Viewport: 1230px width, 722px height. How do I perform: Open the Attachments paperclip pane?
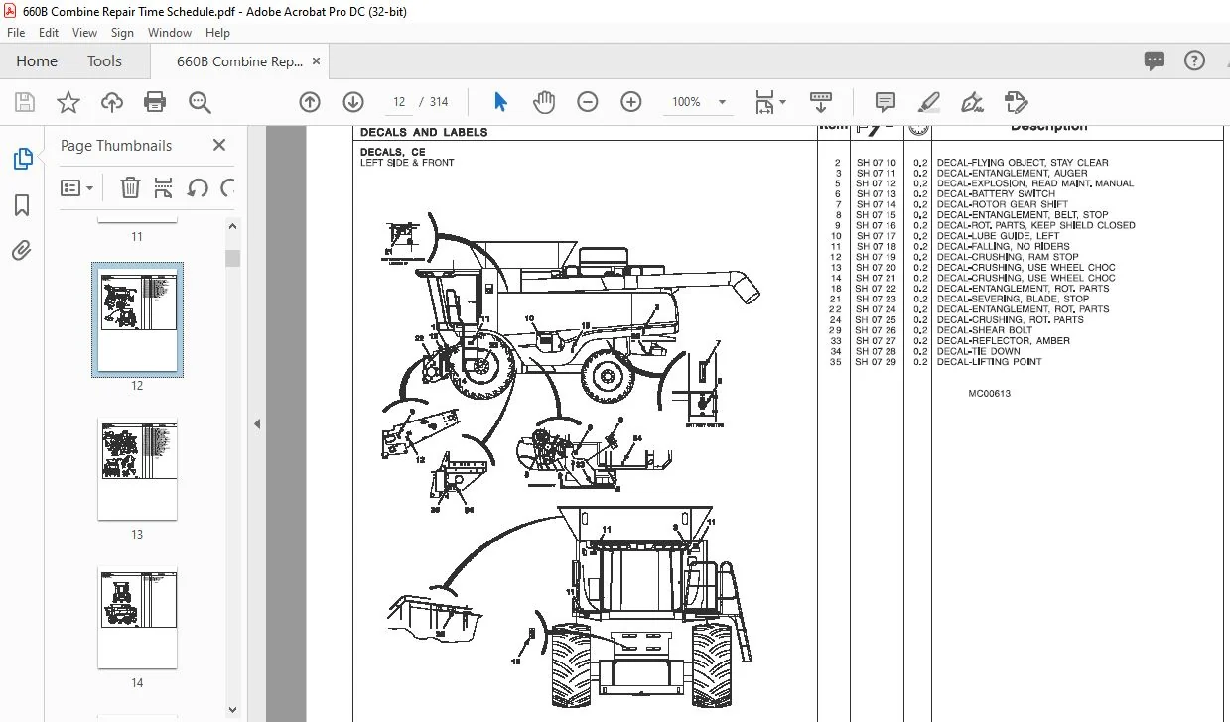[22, 251]
